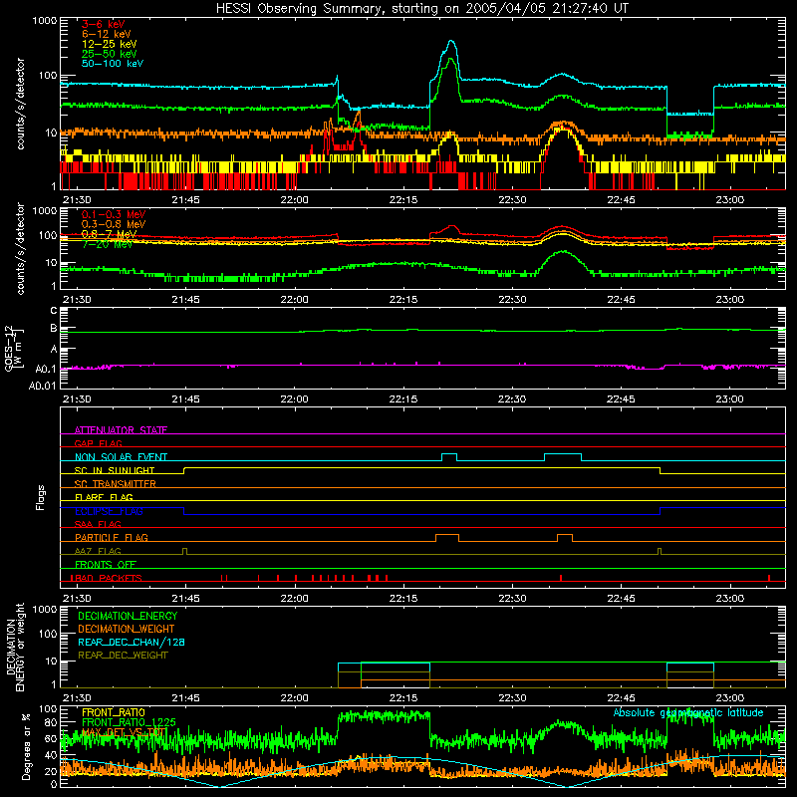Click the 50-100 keV burst peak around 22:21
This screenshot has width=797, height=797.
point(451,41)
